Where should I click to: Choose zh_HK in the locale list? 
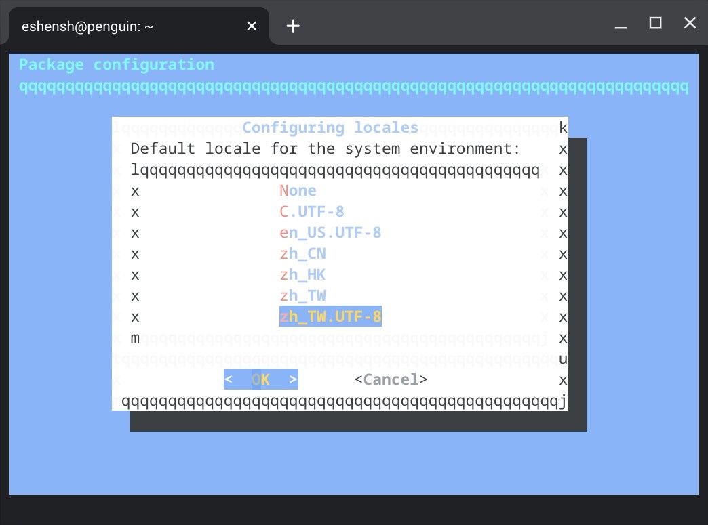pyautogui.click(x=302, y=275)
